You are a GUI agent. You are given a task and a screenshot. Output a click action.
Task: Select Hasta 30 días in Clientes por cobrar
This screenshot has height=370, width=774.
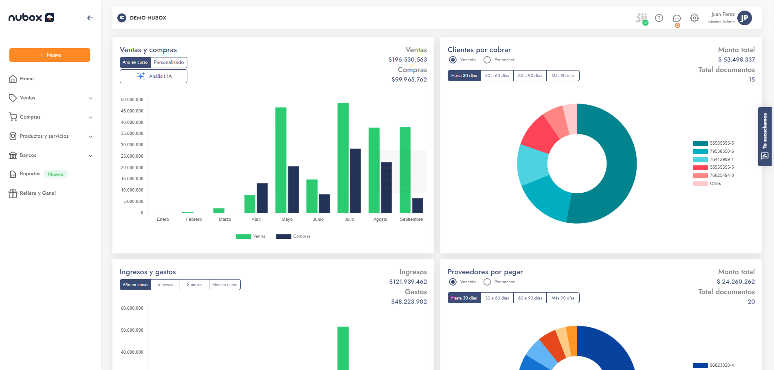(x=464, y=76)
